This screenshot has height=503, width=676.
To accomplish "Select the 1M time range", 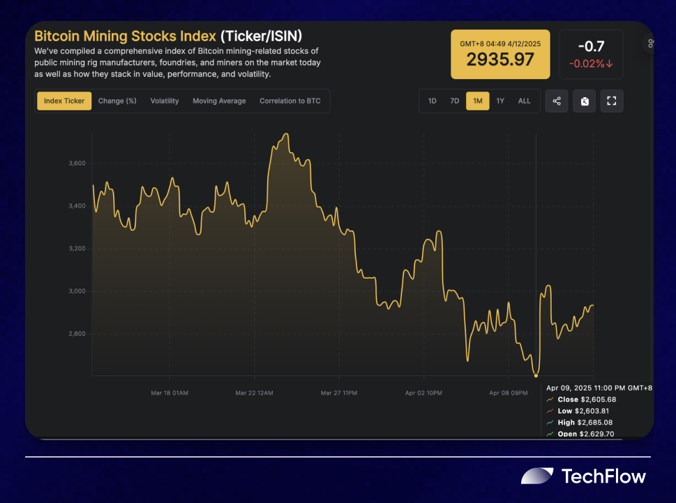I will click(478, 101).
